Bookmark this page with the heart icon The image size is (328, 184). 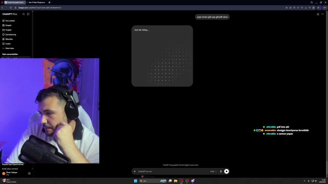click(x=302, y=8)
